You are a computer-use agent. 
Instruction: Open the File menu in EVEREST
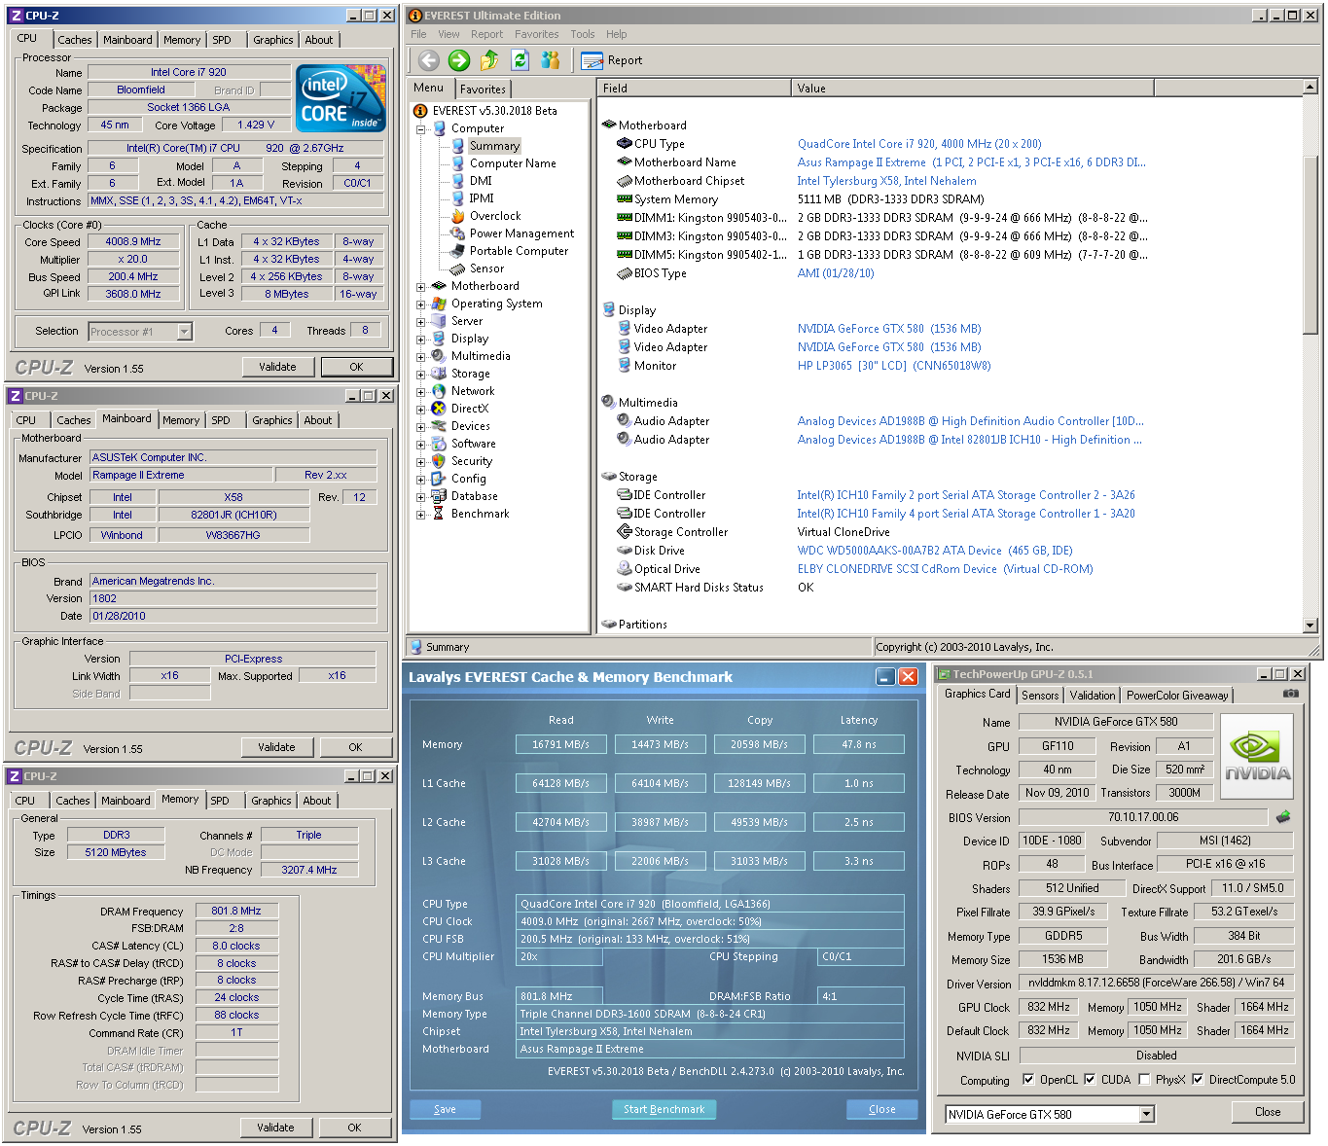(418, 34)
